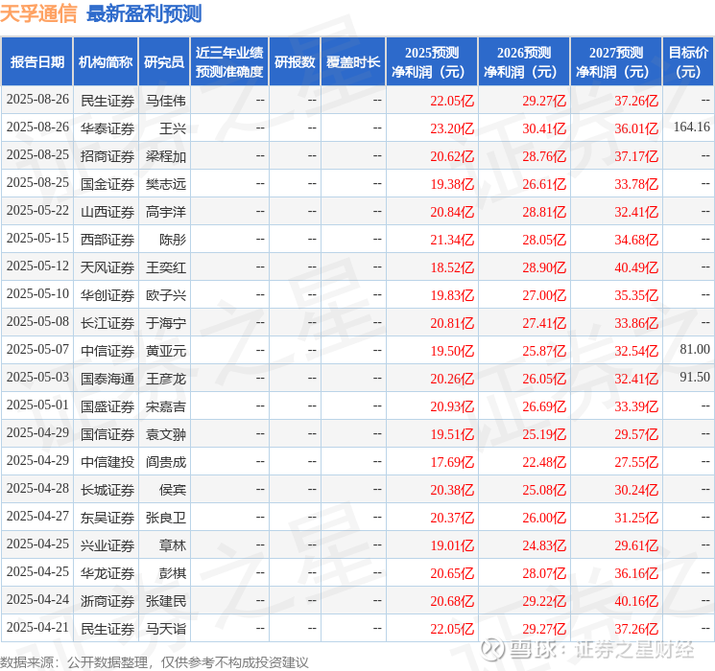Select the 浙商证券 cell
715x671 pixels.
click(107, 601)
